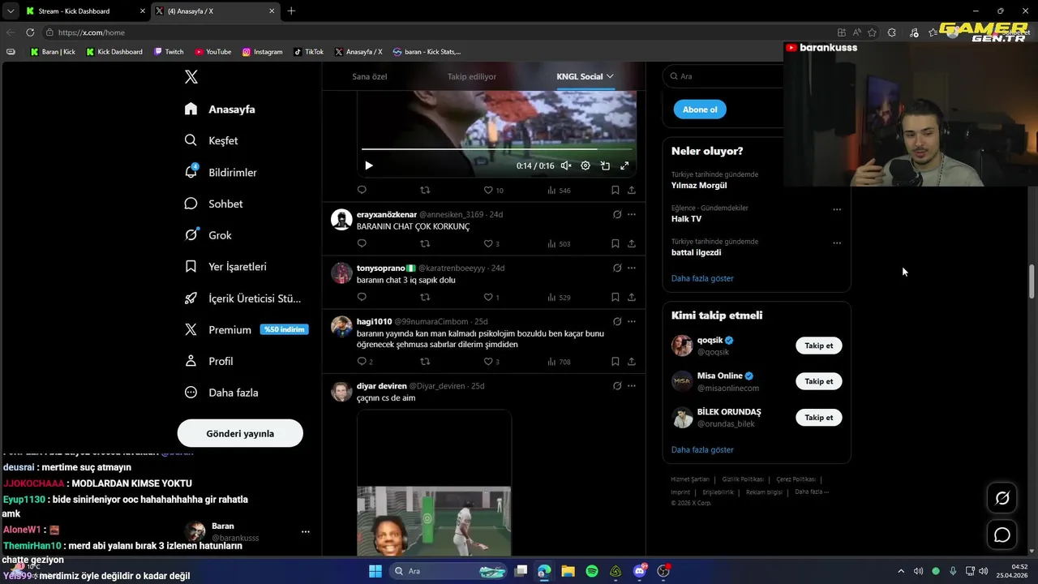The image size is (1038, 584).
Task: Unmute the video player
Action: coord(566,165)
